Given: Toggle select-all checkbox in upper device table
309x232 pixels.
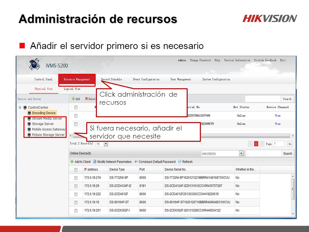Looking at the screenshot, I should click(x=76, y=108).
